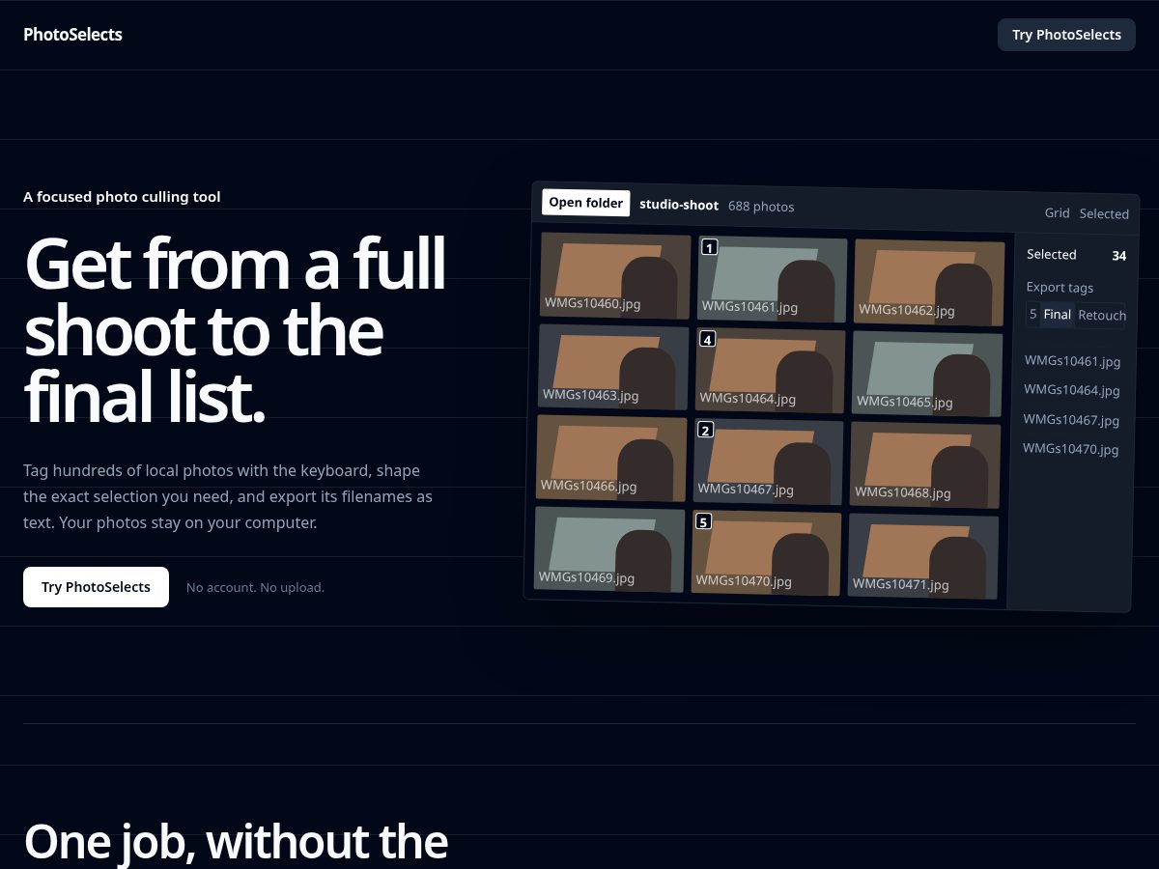The image size is (1159, 869).
Task: Click tag badge 1 on WMGs10461.jpg
Action: click(x=709, y=248)
